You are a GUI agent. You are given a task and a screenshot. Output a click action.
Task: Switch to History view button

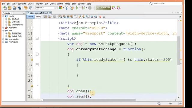click(x=38, y=17)
